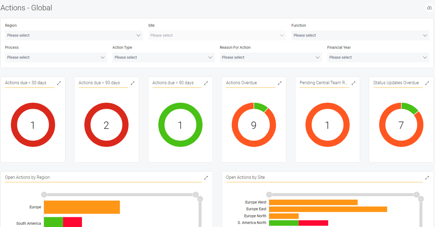435x227 pixels.
Task: Click the Open Actions by Site title
Action: tap(245, 177)
